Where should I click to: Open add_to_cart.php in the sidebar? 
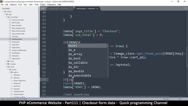[x=18, y=20]
